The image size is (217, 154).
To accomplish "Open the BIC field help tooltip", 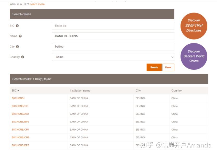I will 17,26.
